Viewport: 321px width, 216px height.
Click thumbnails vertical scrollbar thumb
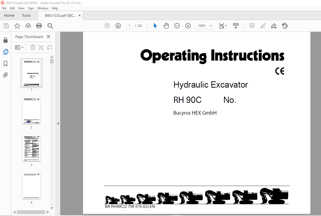(x=52, y=61)
